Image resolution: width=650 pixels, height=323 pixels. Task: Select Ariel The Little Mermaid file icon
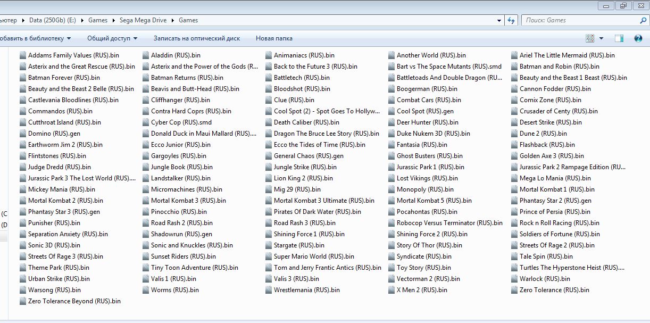point(515,55)
